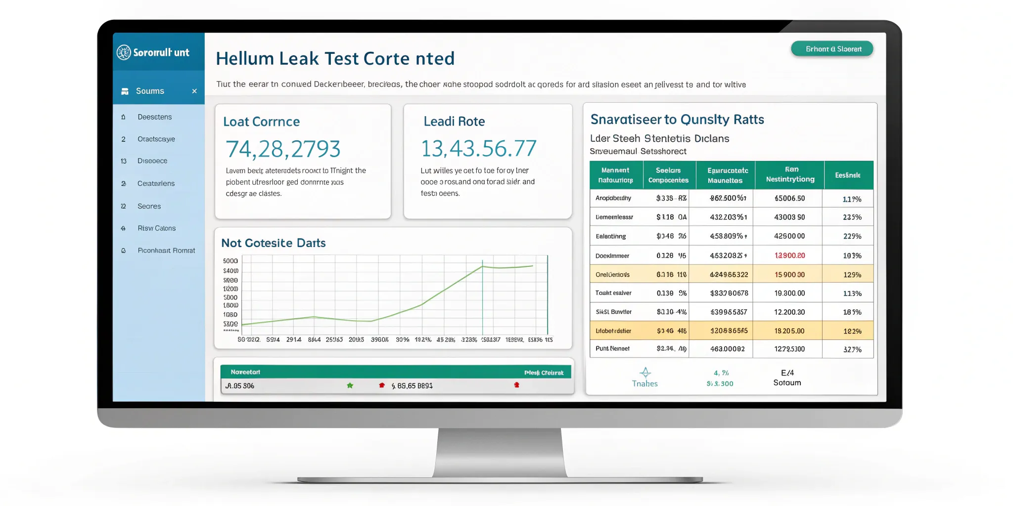The image size is (1013, 506).
Task: Click the Eesnsle column header
Action: point(847,175)
